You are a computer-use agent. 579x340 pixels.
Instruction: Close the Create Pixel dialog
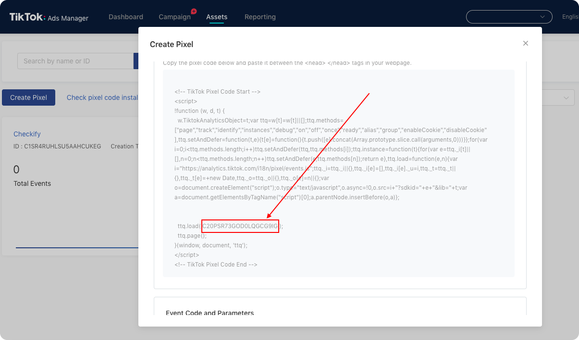pos(526,43)
